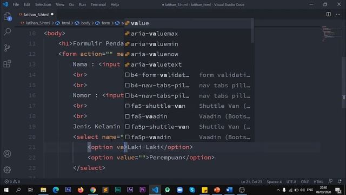Click latihan_5.html in the breadcrumb
This screenshot has width=346, height=195.
[x=38, y=23]
